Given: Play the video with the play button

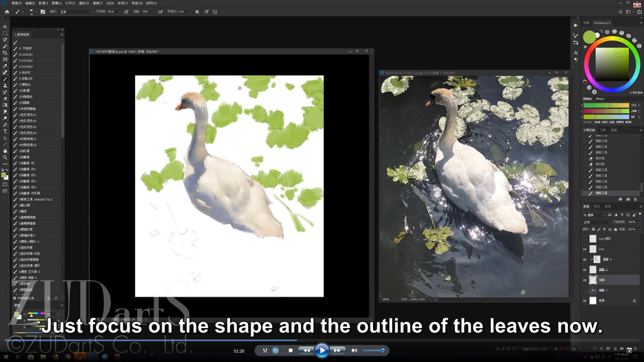Looking at the screenshot, I should coord(322,350).
